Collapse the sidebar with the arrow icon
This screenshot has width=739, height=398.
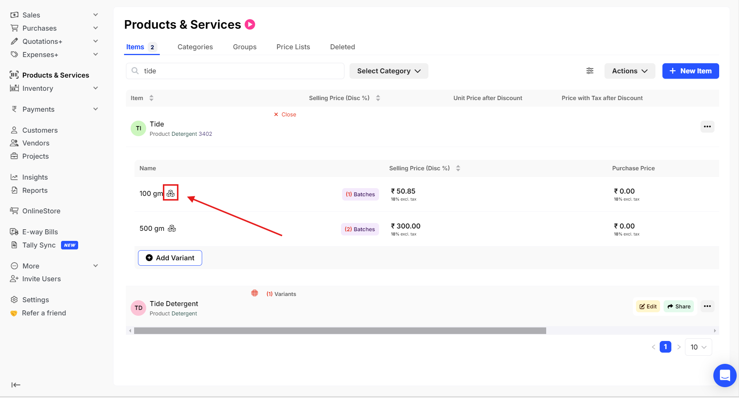[16, 385]
